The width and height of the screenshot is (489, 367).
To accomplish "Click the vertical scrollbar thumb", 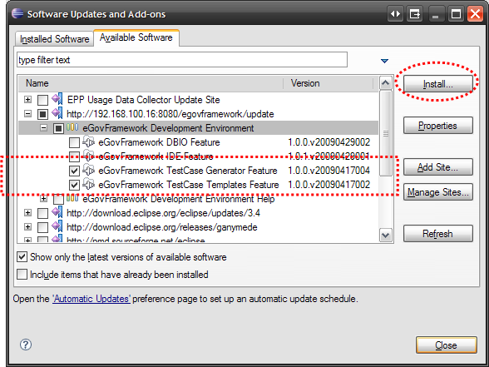I will coord(386,133).
